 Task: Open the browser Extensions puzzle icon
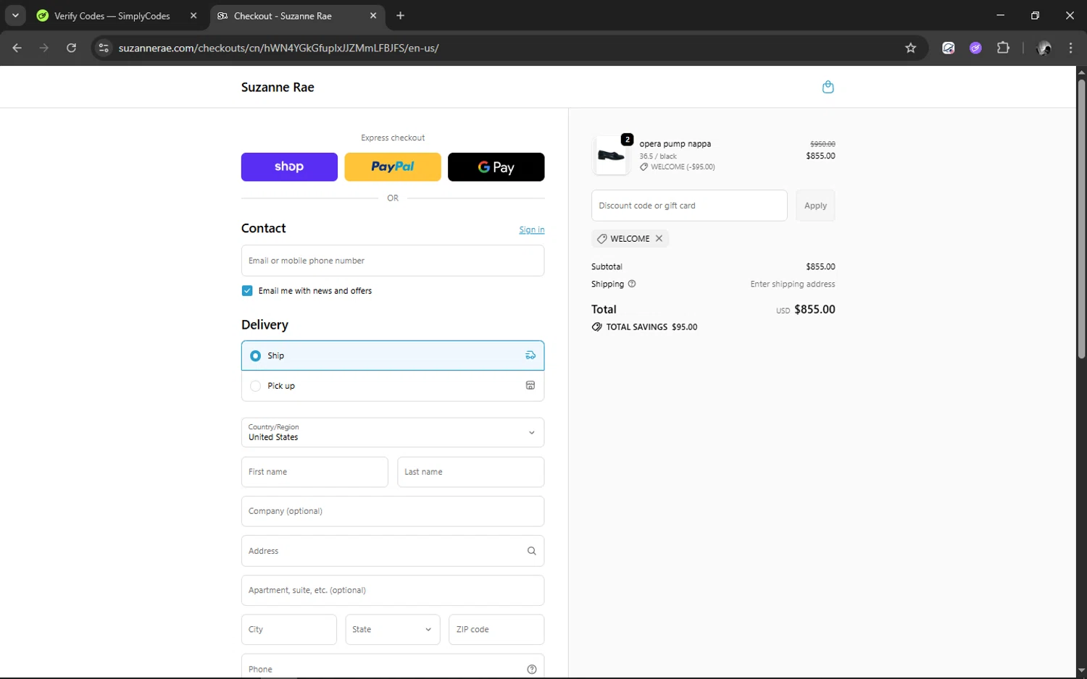[1003, 48]
